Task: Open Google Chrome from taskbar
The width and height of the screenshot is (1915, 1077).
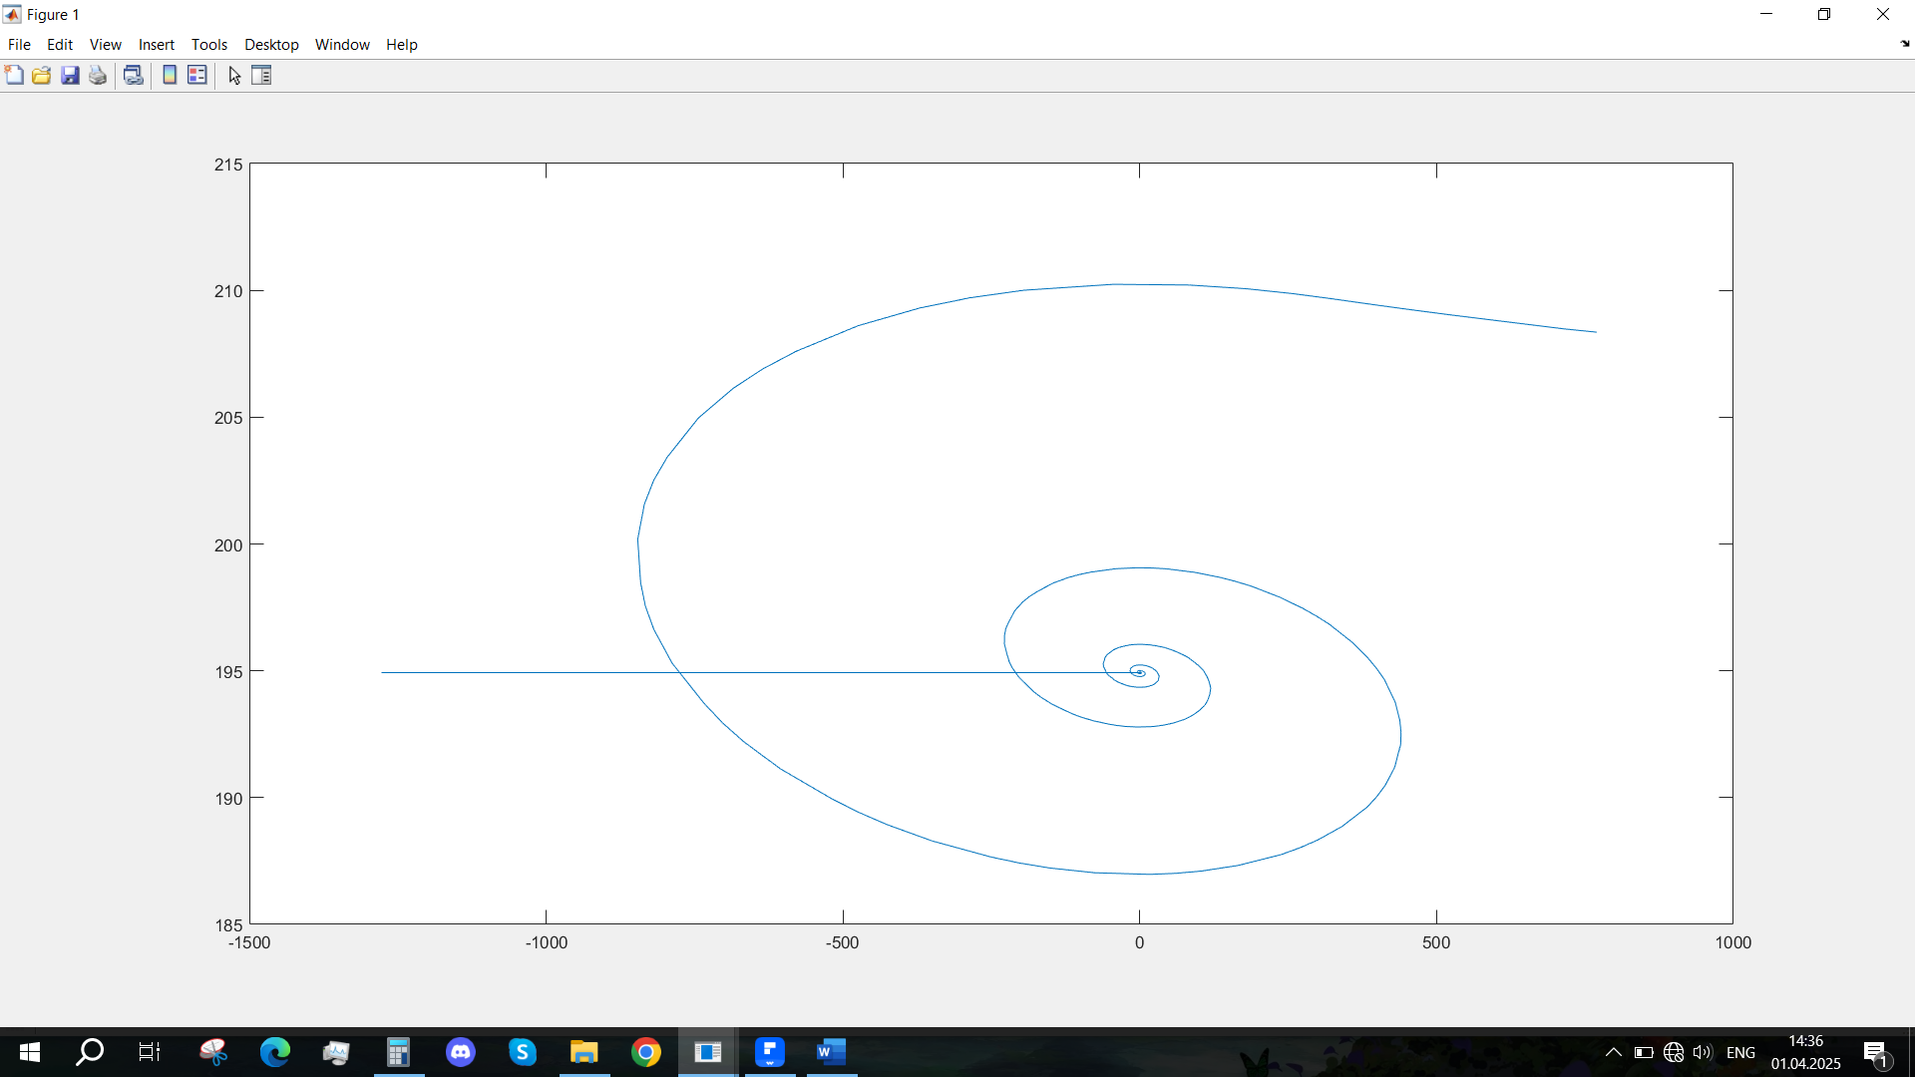Action: pos(646,1052)
